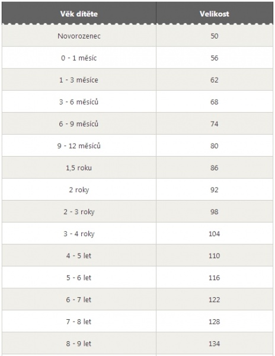Viewport: 275px width, 356px height.
Task: Select the 1 - 3 měsíce cell
Action: pos(79,80)
